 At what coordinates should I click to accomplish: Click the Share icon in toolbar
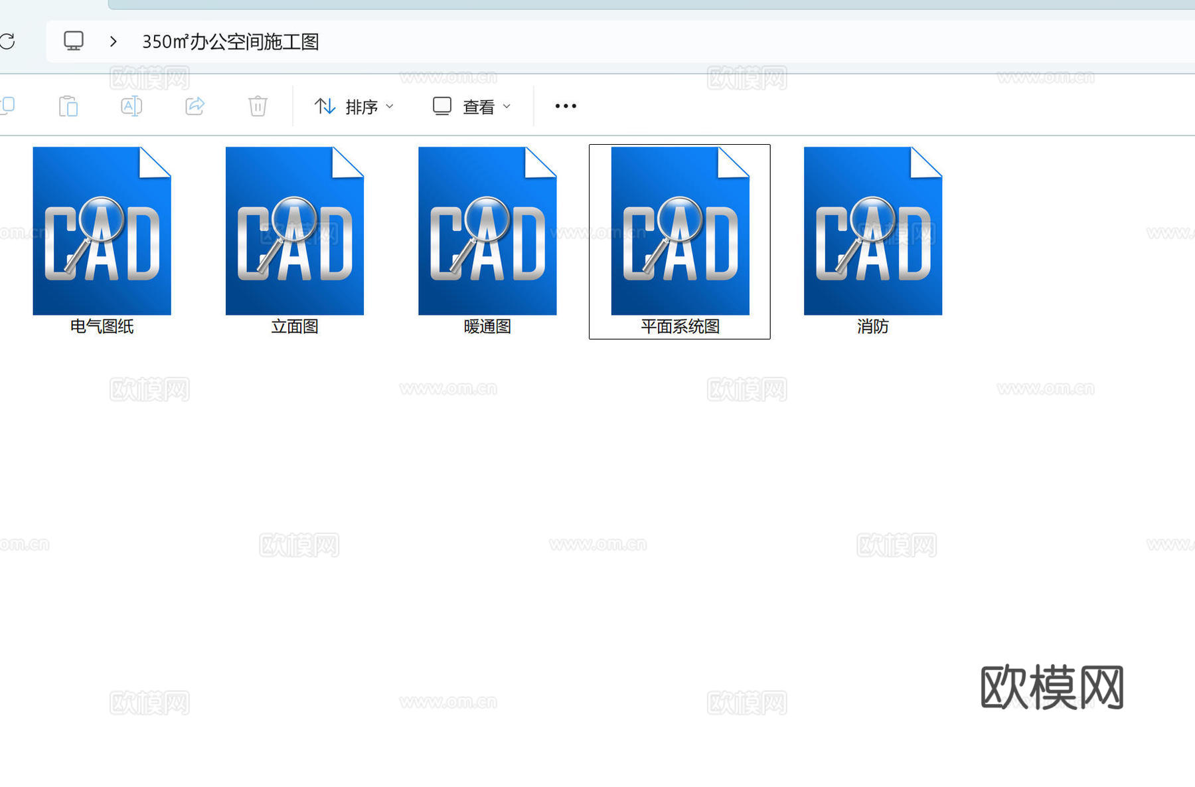pyautogui.click(x=195, y=106)
